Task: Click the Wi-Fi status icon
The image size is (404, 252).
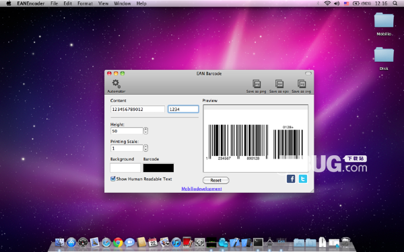Action: 327,3
